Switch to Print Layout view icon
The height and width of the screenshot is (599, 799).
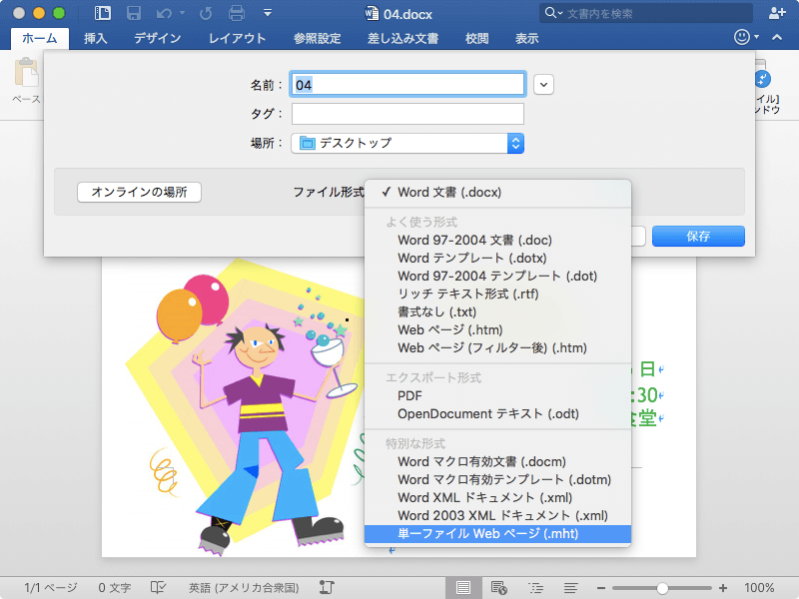point(463,588)
